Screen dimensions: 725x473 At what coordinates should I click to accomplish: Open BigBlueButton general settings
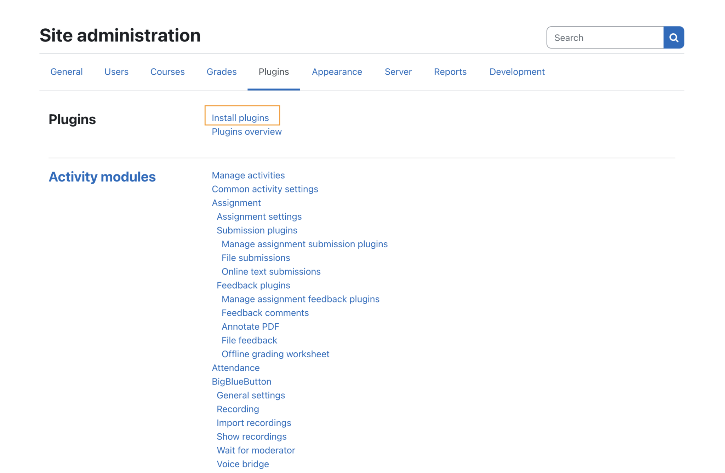click(x=251, y=395)
